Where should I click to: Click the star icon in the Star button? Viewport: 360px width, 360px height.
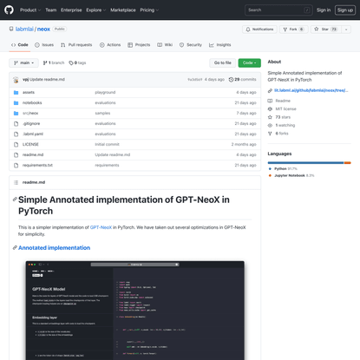317,29
